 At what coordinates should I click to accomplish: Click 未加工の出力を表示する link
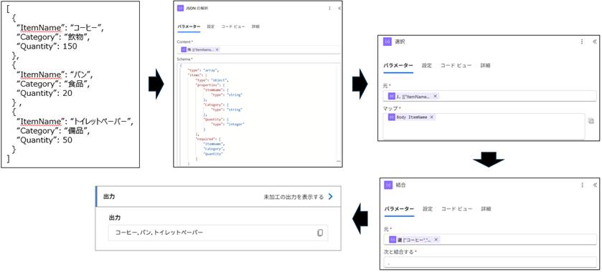coord(293,197)
